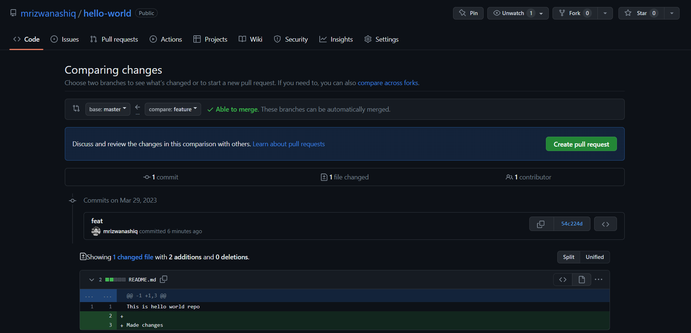This screenshot has height=333, width=691.
Task: Open the star lists dropdown arrow
Action: click(672, 13)
